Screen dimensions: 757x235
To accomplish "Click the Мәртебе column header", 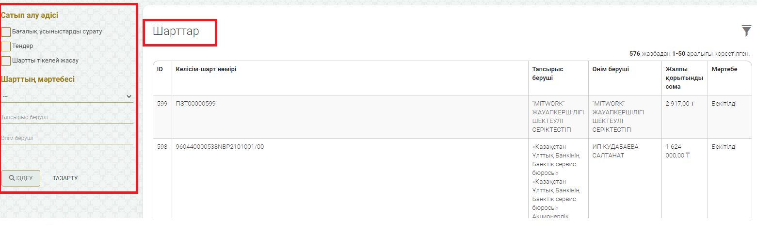I will tap(725, 69).
